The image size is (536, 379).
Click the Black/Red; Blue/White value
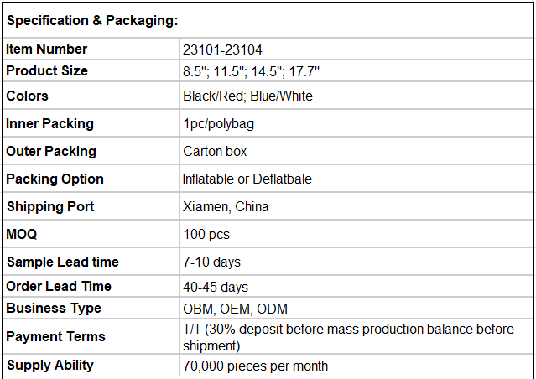point(247,96)
